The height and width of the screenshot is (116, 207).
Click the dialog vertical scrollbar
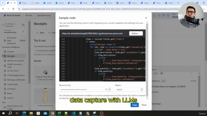coord(147,60)
